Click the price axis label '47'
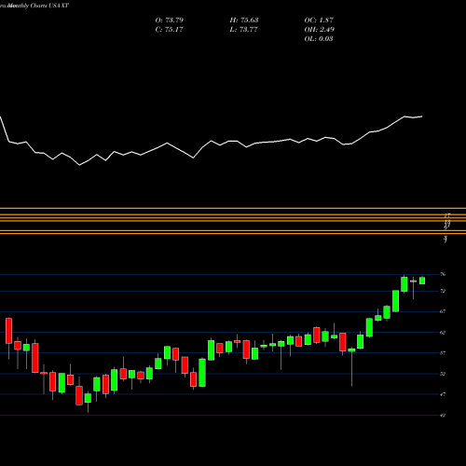466x466 pixels. pyautogui.click(x=443, y=394)
